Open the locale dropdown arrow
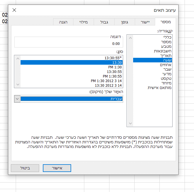 17,99
